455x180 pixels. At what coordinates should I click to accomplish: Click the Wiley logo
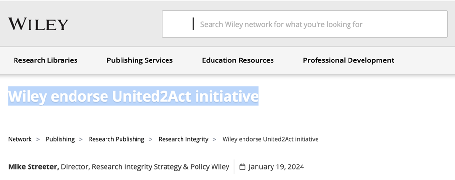pyautogui.click(x=38, y=24)
